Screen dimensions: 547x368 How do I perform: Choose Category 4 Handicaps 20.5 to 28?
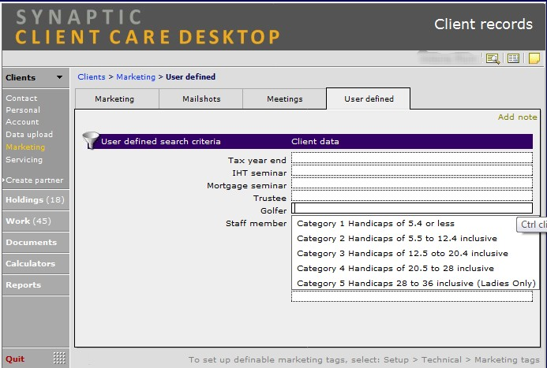pyautogui.click(x=415, y=269)
